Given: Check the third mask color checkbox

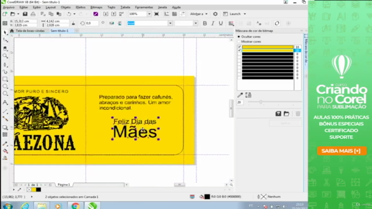Looking at the screenshot, I should point(239,54).
